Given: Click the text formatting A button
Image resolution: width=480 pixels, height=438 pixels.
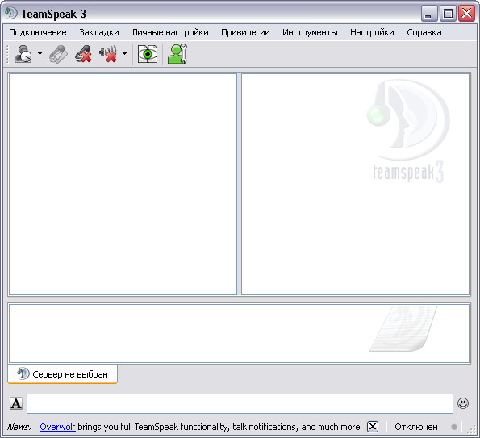Looking at the screenshot, I should click(x=16, y=403).
